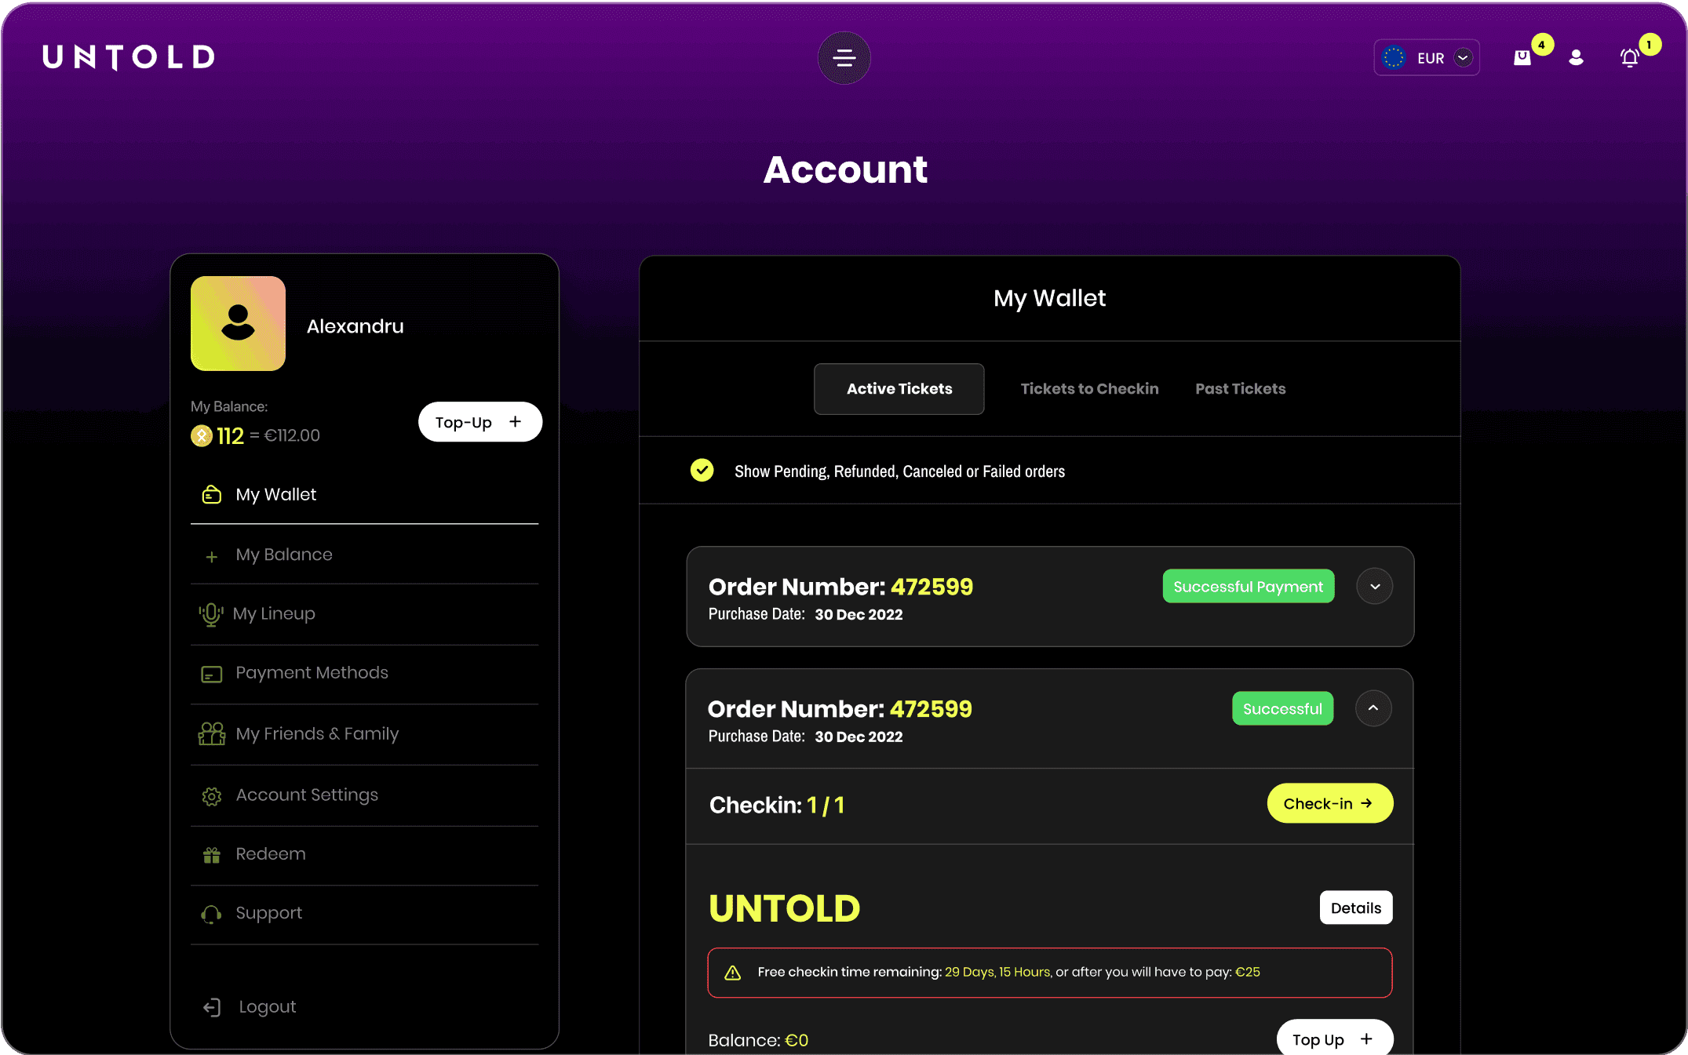Open the notifications bell icon

(x=1630, y=58)
